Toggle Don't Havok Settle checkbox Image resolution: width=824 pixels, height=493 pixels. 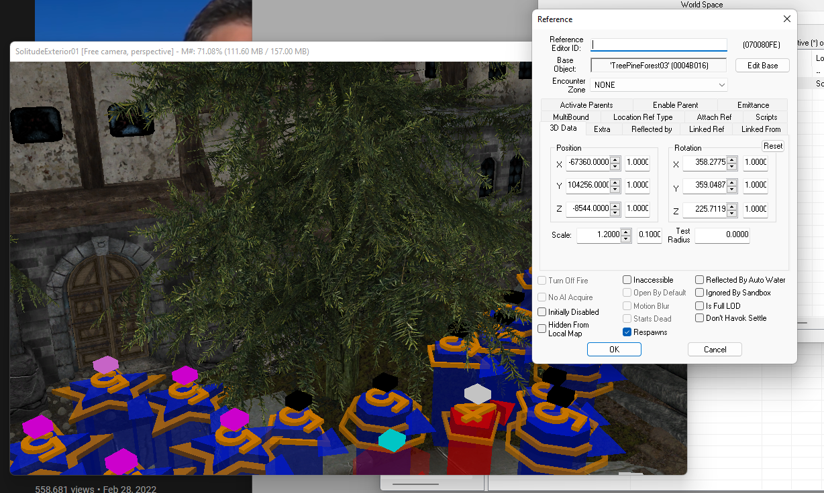pyautogui.click(x=699, y=318)
